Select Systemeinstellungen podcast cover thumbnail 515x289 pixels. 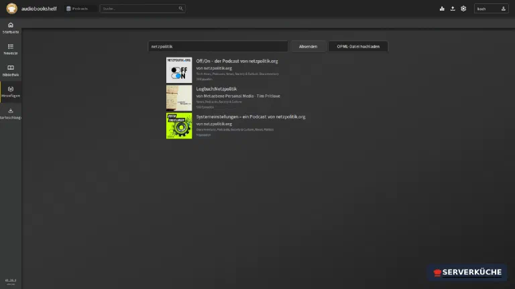(x=179, y=126)
